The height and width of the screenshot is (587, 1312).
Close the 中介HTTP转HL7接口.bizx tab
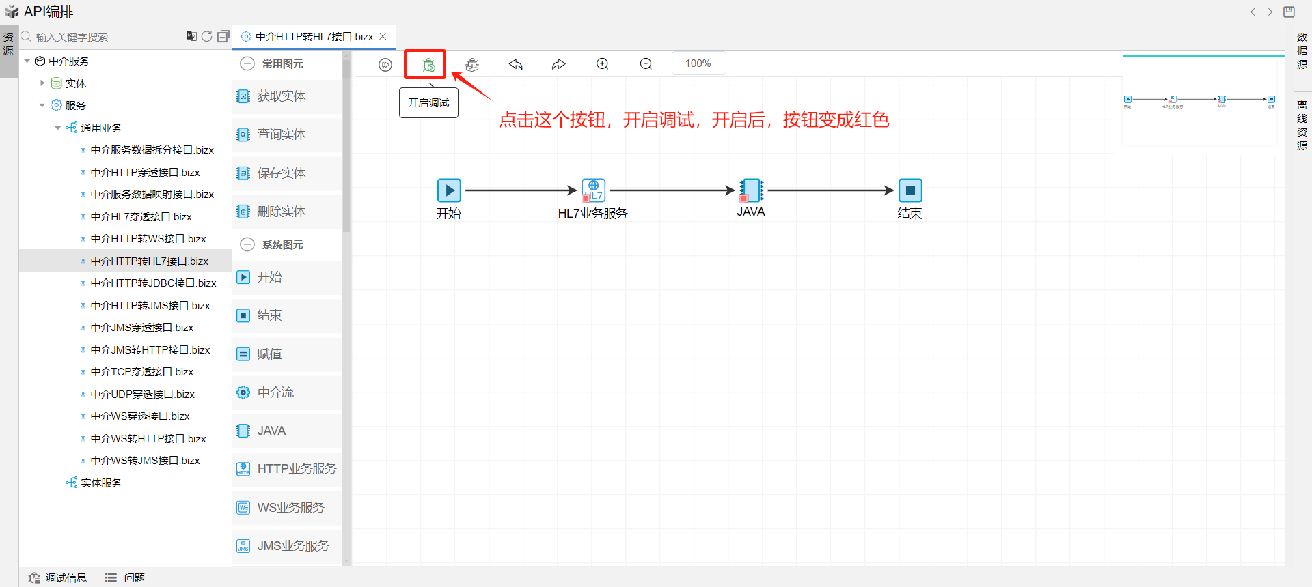coord(383,37)
